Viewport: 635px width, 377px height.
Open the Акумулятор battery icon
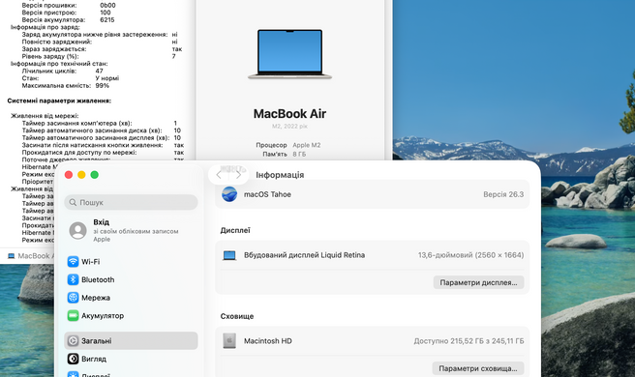pyautogui.click(x=73, y=315)
